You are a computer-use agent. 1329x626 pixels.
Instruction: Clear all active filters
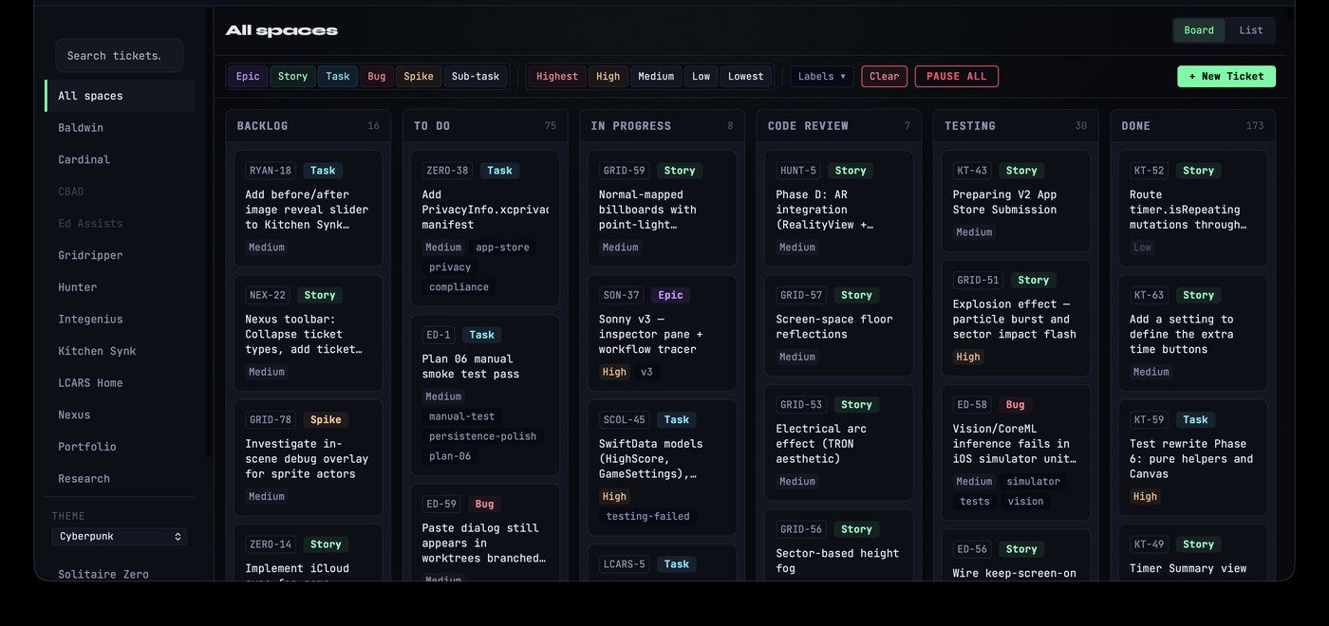coord(884,77)
